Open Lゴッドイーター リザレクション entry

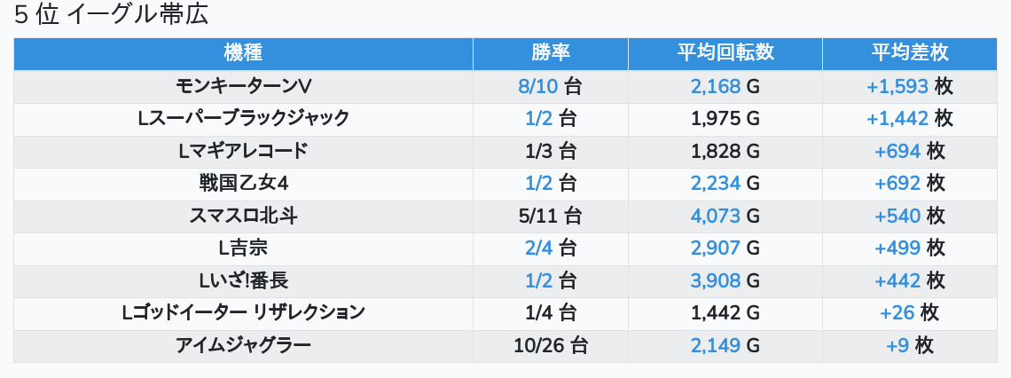point(243,313)
